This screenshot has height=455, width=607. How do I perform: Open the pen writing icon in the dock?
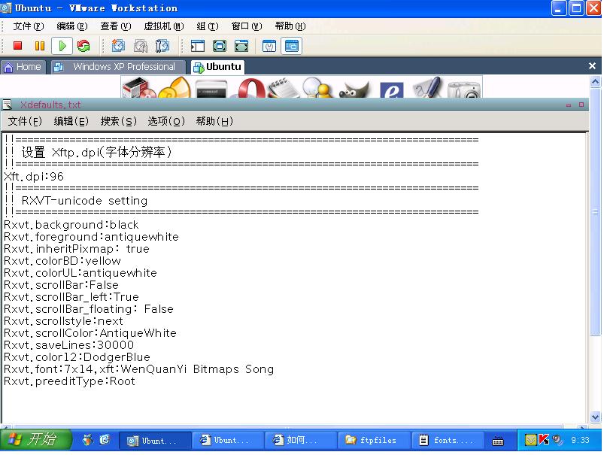(427, 88)
